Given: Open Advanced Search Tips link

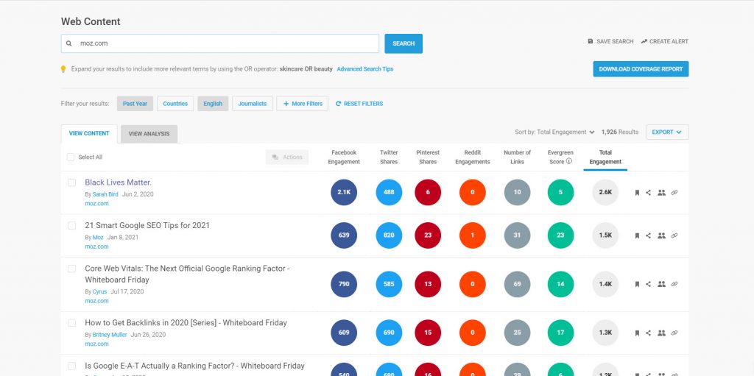Looking at the screenshot, I should coord(365,69).
